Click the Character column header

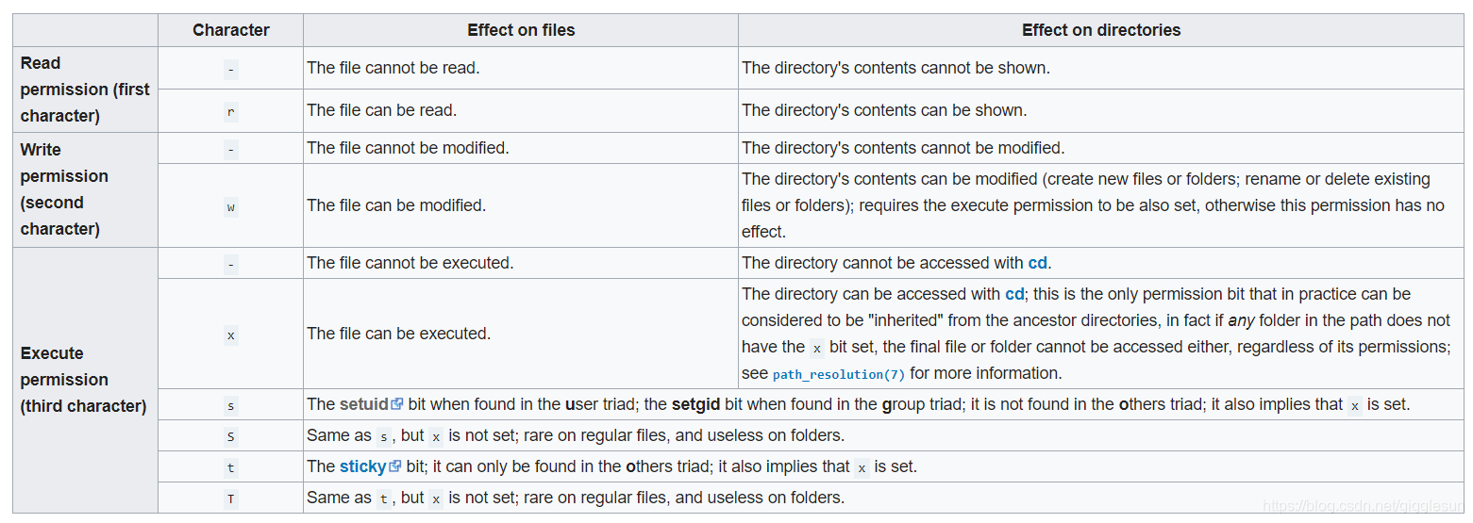(x=231, y=30)
